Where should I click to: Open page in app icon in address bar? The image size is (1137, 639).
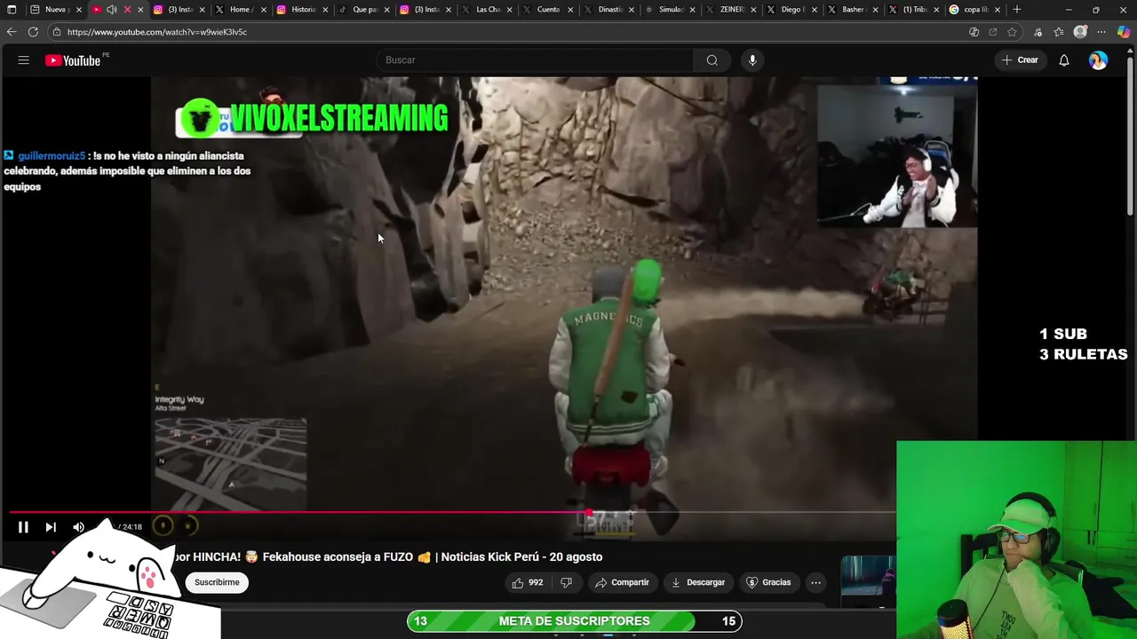[993, 32]
